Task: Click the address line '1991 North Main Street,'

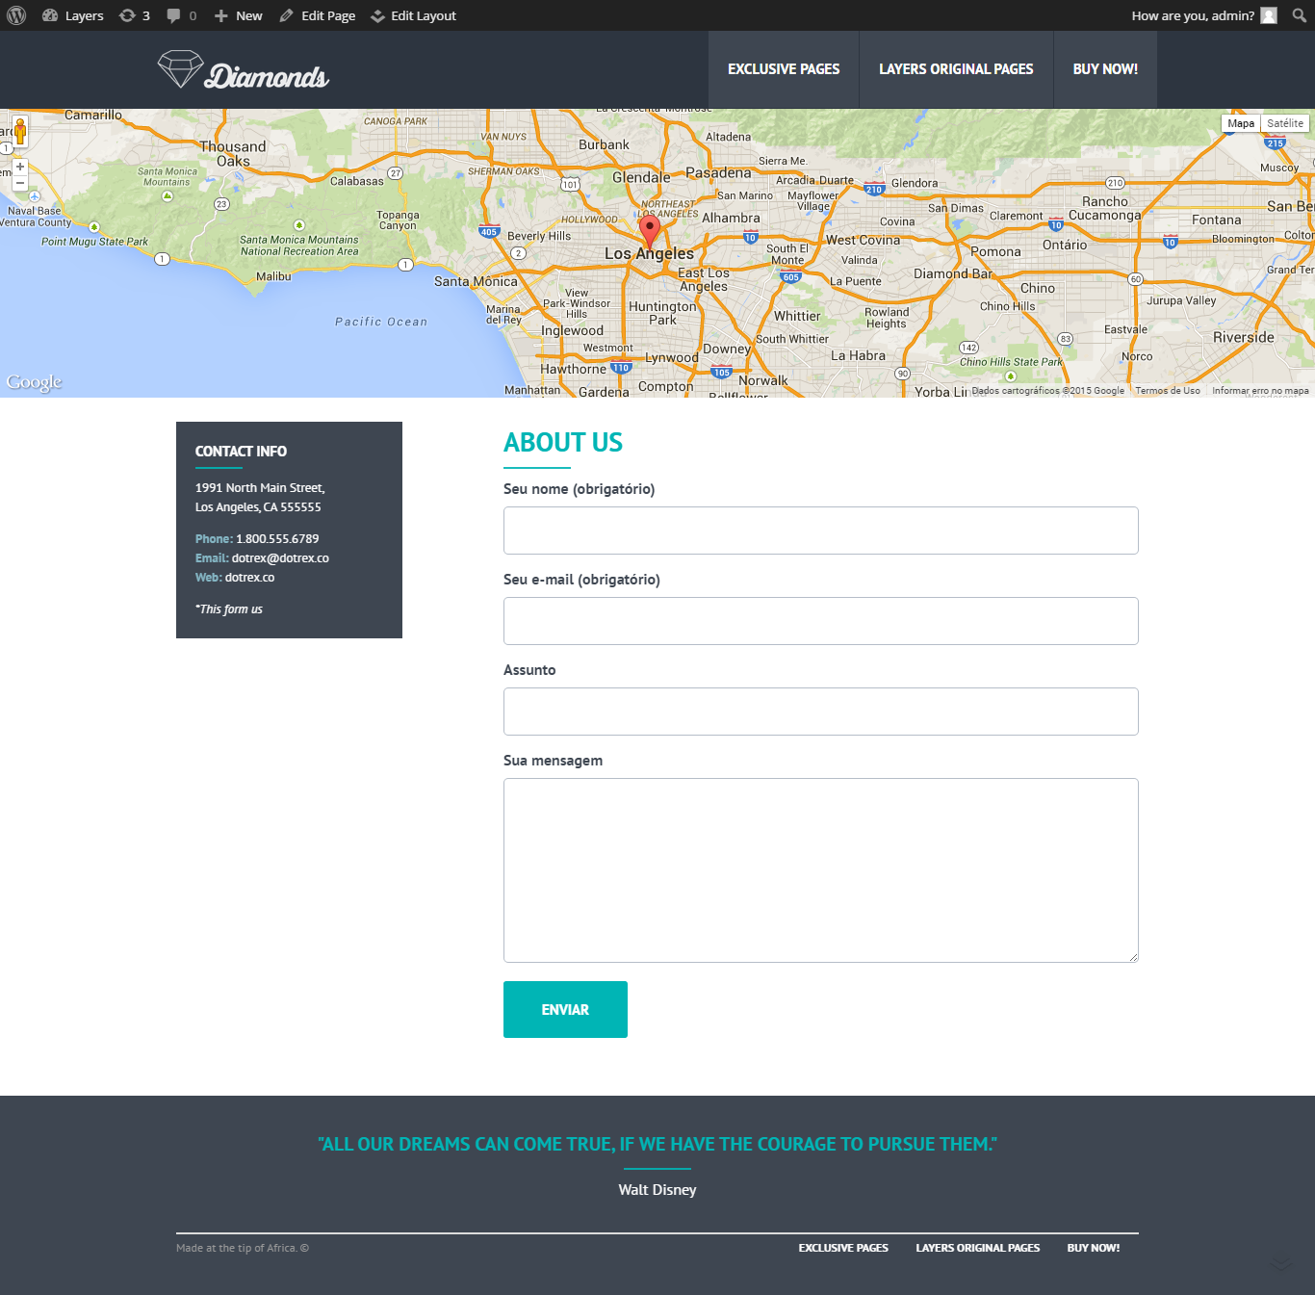Action: click(x=260, y=488)
